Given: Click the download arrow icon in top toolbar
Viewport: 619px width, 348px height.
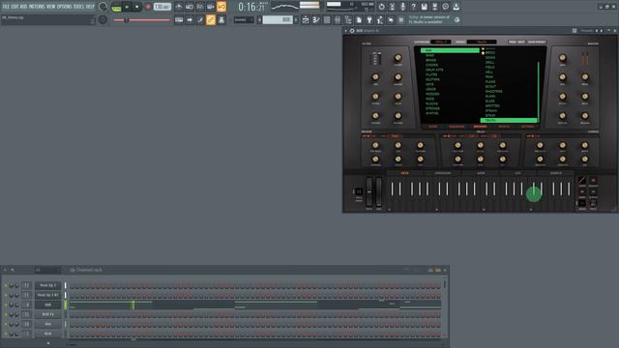Looking at the screenshot, I should coord(456,7).
